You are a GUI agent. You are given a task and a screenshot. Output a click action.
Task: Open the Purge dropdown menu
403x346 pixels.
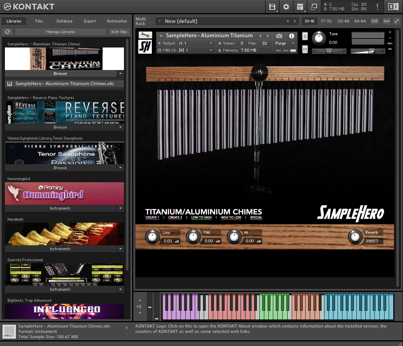(285, 43)
